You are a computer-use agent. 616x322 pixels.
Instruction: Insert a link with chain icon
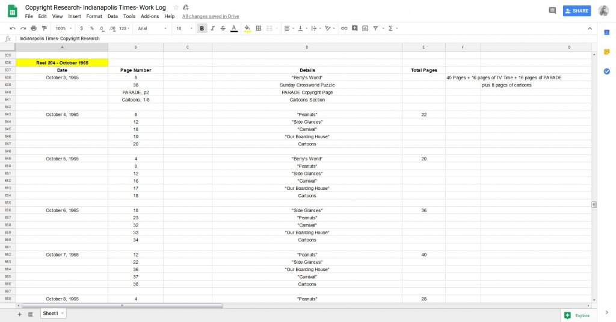pos(344,28)
